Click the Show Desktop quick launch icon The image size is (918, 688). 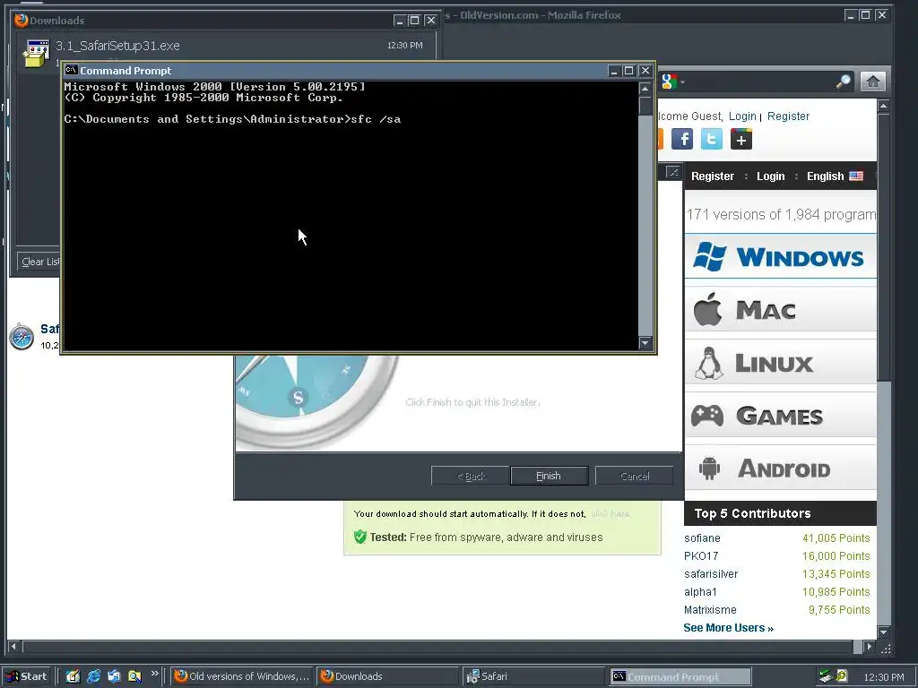(73, 676)
